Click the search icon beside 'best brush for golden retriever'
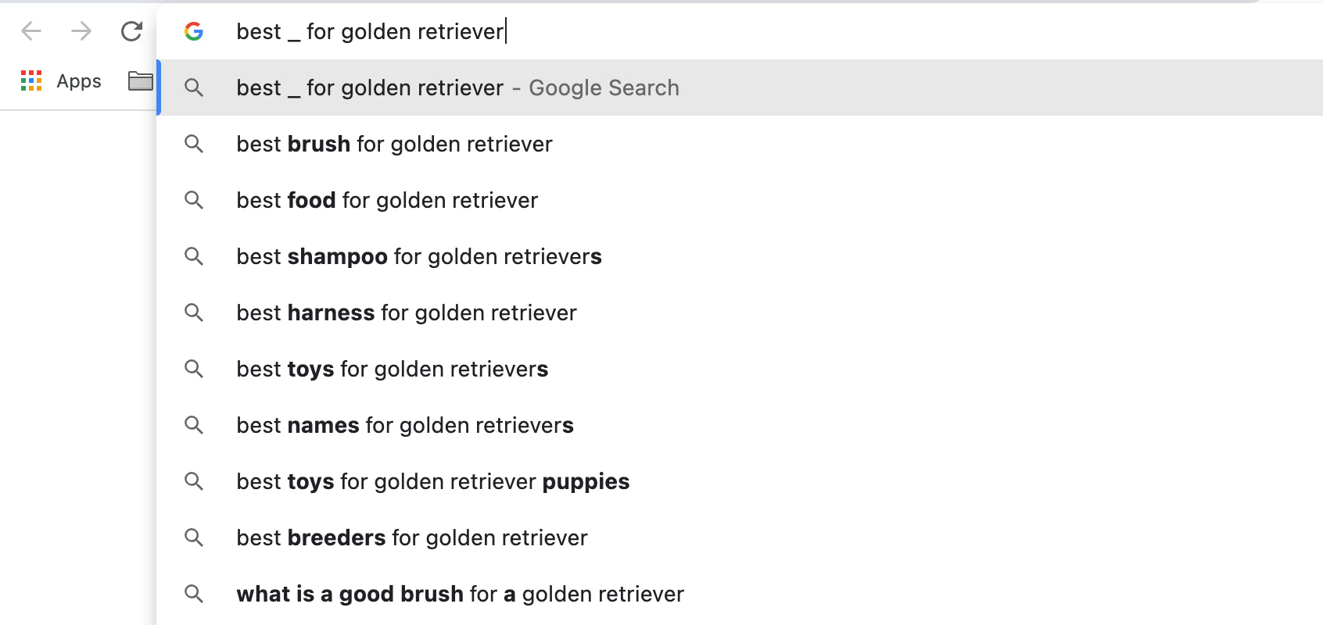This screenshot has width=1323, height=625. (x=193, y=144)
